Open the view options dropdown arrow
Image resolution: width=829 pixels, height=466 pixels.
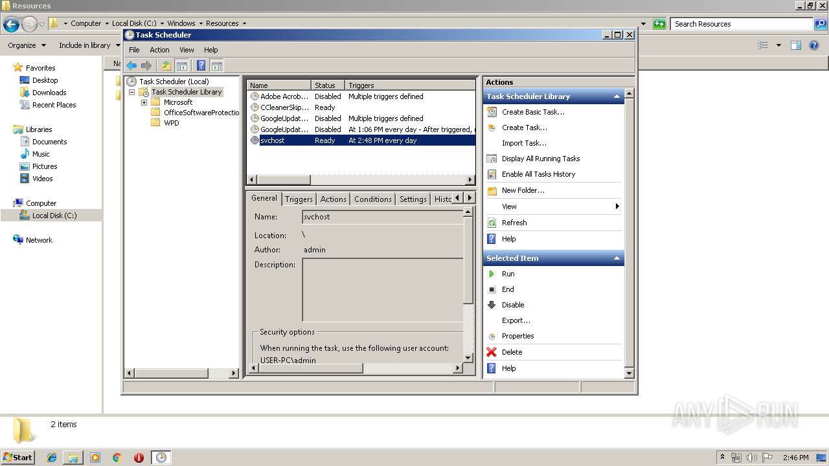point(778,45)
